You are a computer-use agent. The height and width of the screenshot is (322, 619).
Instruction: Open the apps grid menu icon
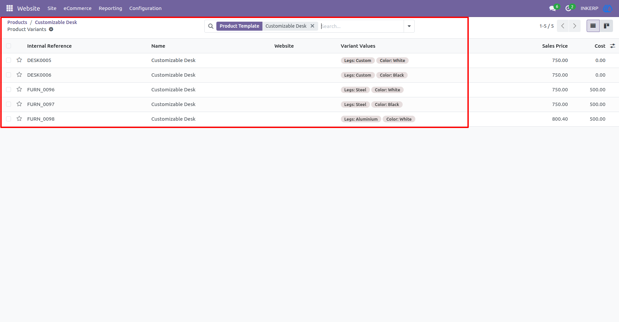pyautogui.click(x=9, y=8)
